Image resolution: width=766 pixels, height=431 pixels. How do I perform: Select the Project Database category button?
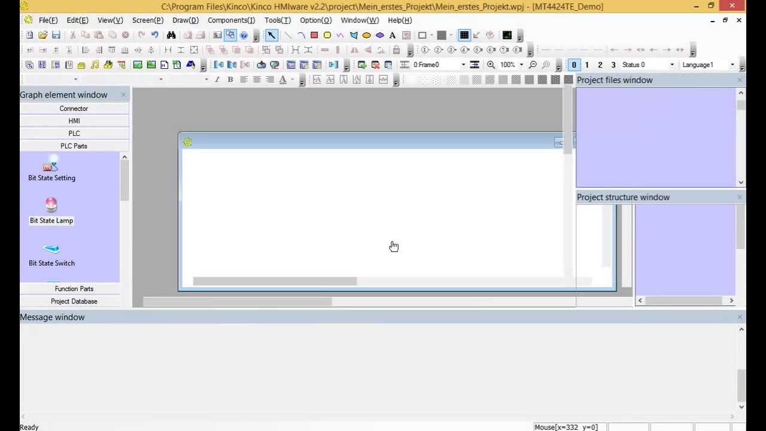click(x=74, y=301)
